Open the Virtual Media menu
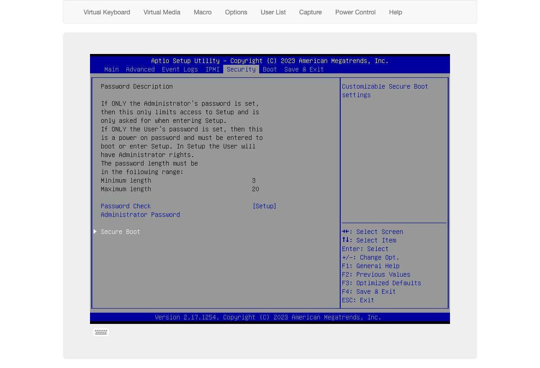 click(x=162, y=12)
